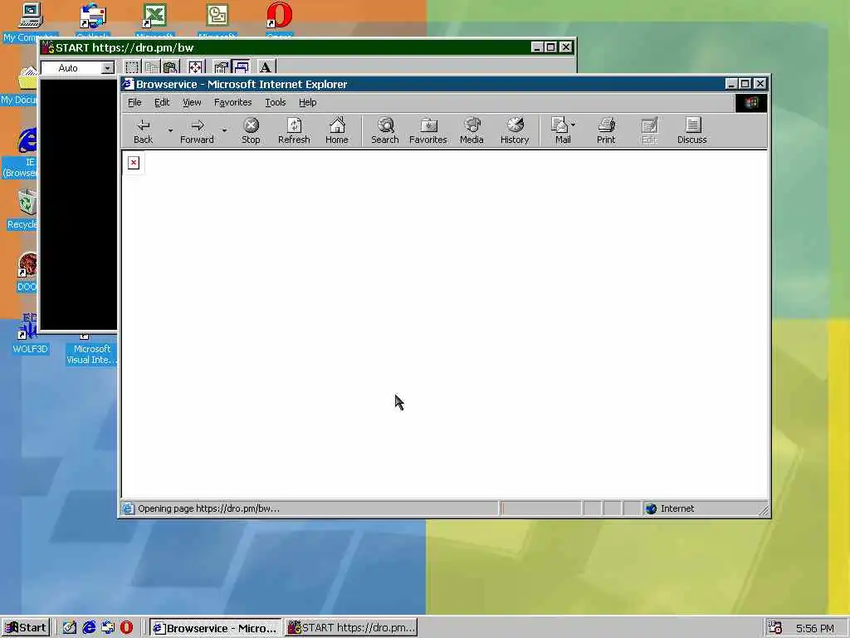Stop the page from loading
Screen dimensions: 850x638
251,130
